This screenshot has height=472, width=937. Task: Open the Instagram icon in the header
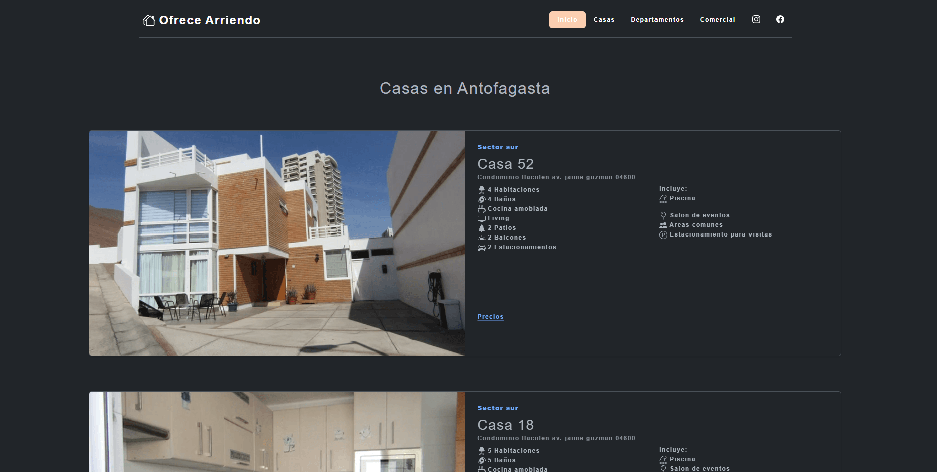756,19
